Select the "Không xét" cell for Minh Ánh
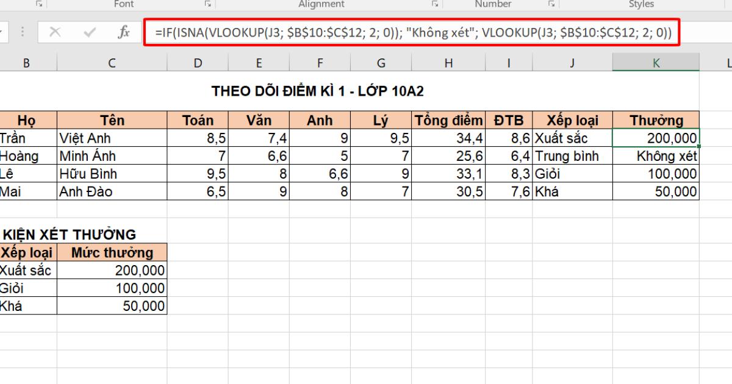 pos(655,155)
